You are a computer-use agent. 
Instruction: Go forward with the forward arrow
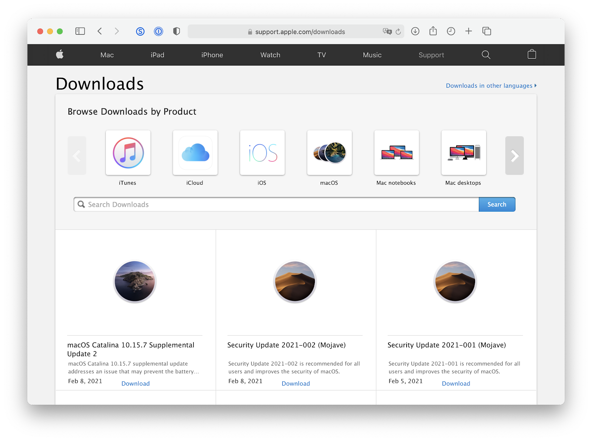[x=117, y=31]
